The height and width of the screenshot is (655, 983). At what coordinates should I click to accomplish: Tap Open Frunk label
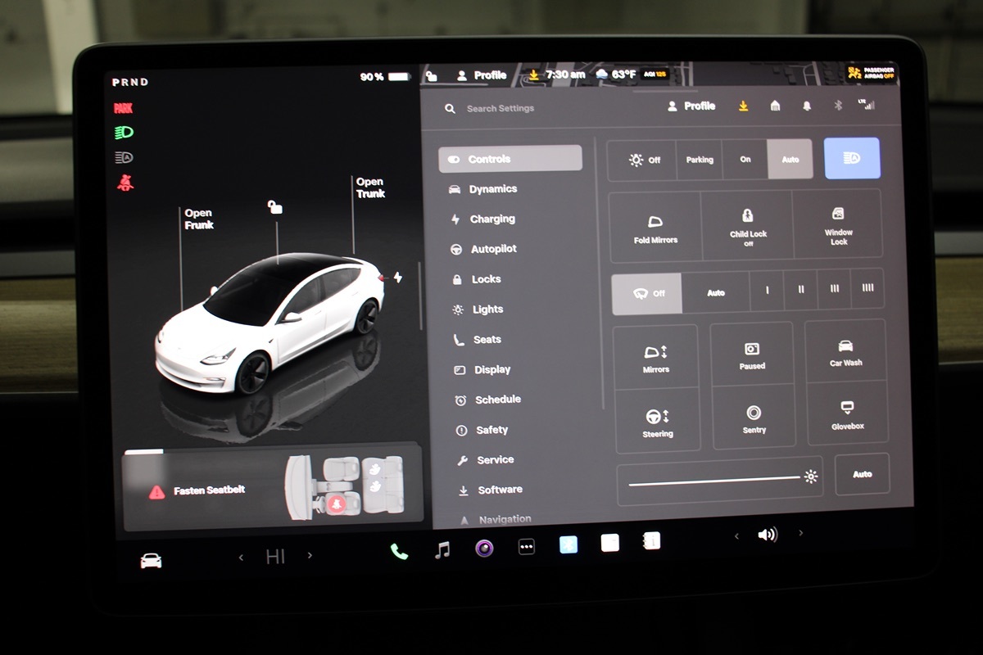198,219
